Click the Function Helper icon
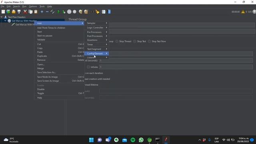The width and height of the screenshot is (256, 144). 104,12
